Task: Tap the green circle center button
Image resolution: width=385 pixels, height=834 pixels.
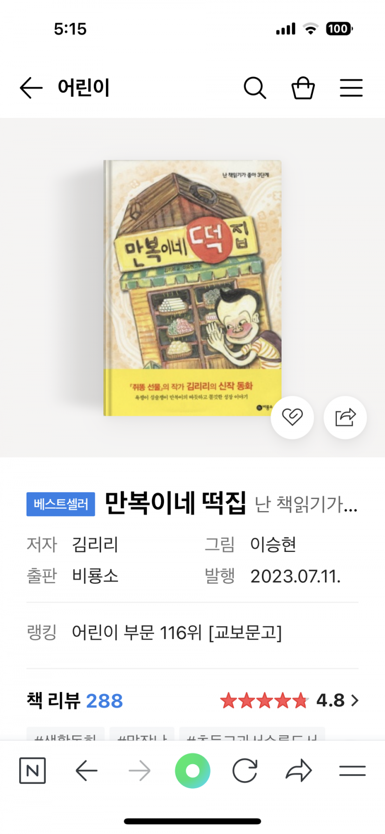Action: pyautogui.click(x=192, y=771)
